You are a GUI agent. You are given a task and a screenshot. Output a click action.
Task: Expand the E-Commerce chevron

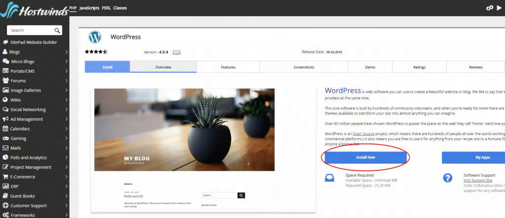66,177
